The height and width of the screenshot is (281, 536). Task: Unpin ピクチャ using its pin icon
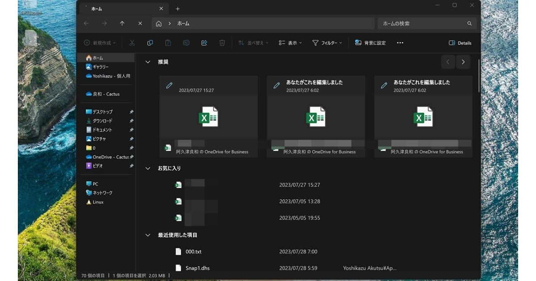point(131,138)
